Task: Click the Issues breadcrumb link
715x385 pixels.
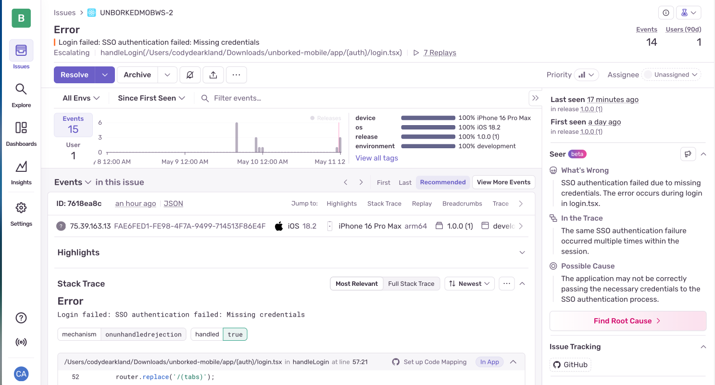Action: click(64, 13)
